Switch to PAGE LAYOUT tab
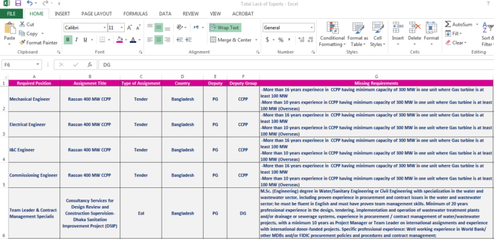Viewport: 494px width, 239px height. tap(97, 14)
